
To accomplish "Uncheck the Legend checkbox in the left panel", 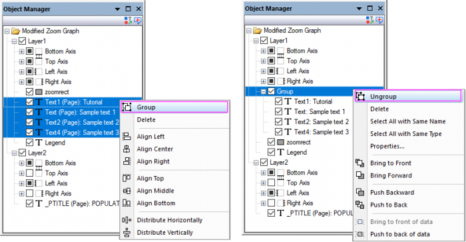I will point(29,143).
